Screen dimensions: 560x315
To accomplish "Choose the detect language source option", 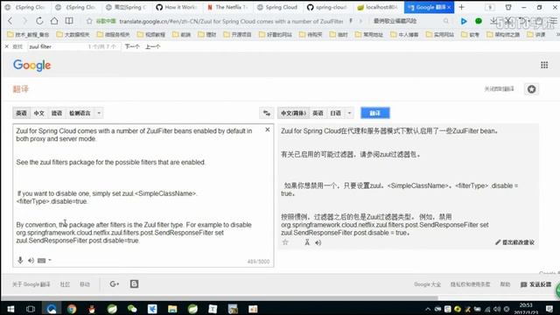I will point(80,113).
